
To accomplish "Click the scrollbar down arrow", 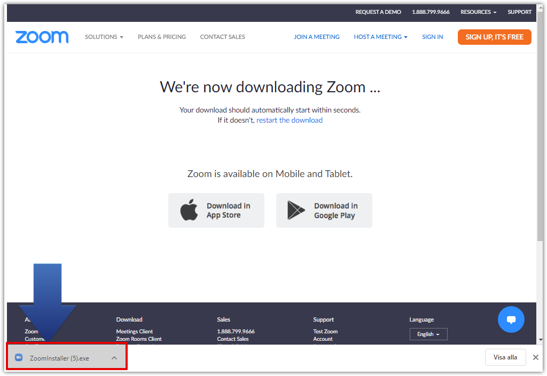I will pos(541,339).
